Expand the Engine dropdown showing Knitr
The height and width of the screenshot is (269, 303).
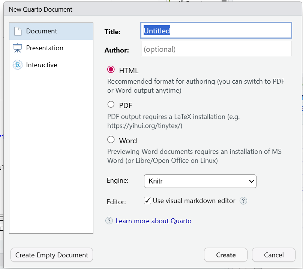point(200,181)
